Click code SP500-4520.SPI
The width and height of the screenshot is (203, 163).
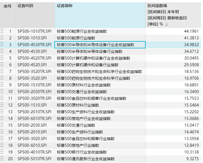[32, 65]
